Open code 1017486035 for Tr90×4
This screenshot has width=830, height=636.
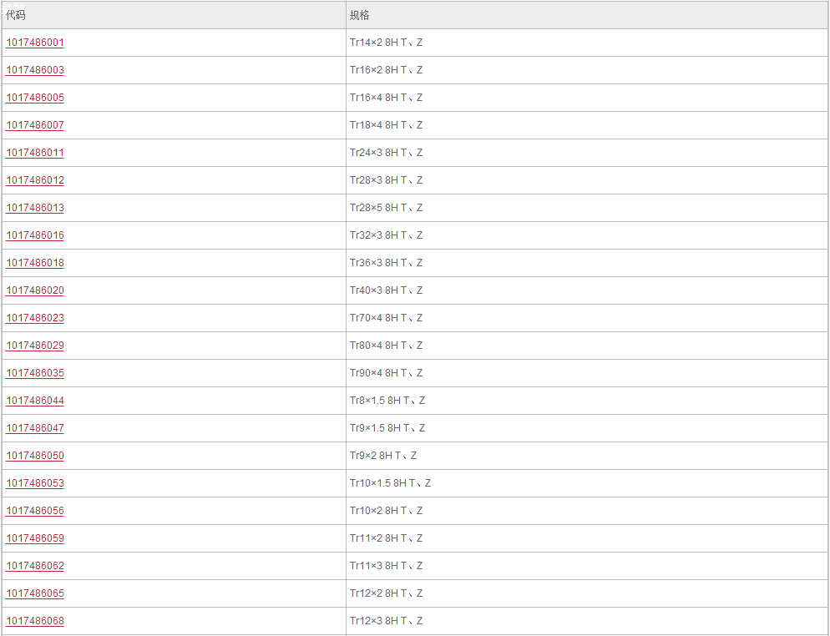tap(35, 372)
